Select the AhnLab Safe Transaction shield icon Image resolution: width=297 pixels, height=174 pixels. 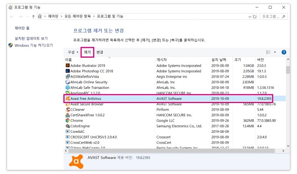pyautogui.click(x=68, y=88)
